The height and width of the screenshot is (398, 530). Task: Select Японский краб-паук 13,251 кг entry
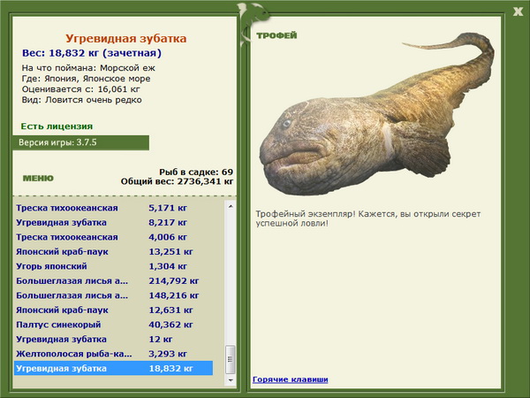coord(114,251)
